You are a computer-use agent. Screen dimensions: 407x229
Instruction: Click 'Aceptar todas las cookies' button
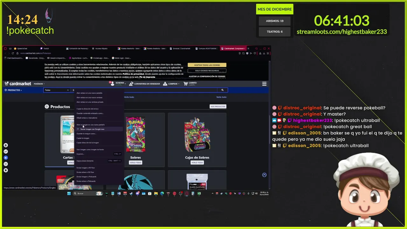[207, 65]
